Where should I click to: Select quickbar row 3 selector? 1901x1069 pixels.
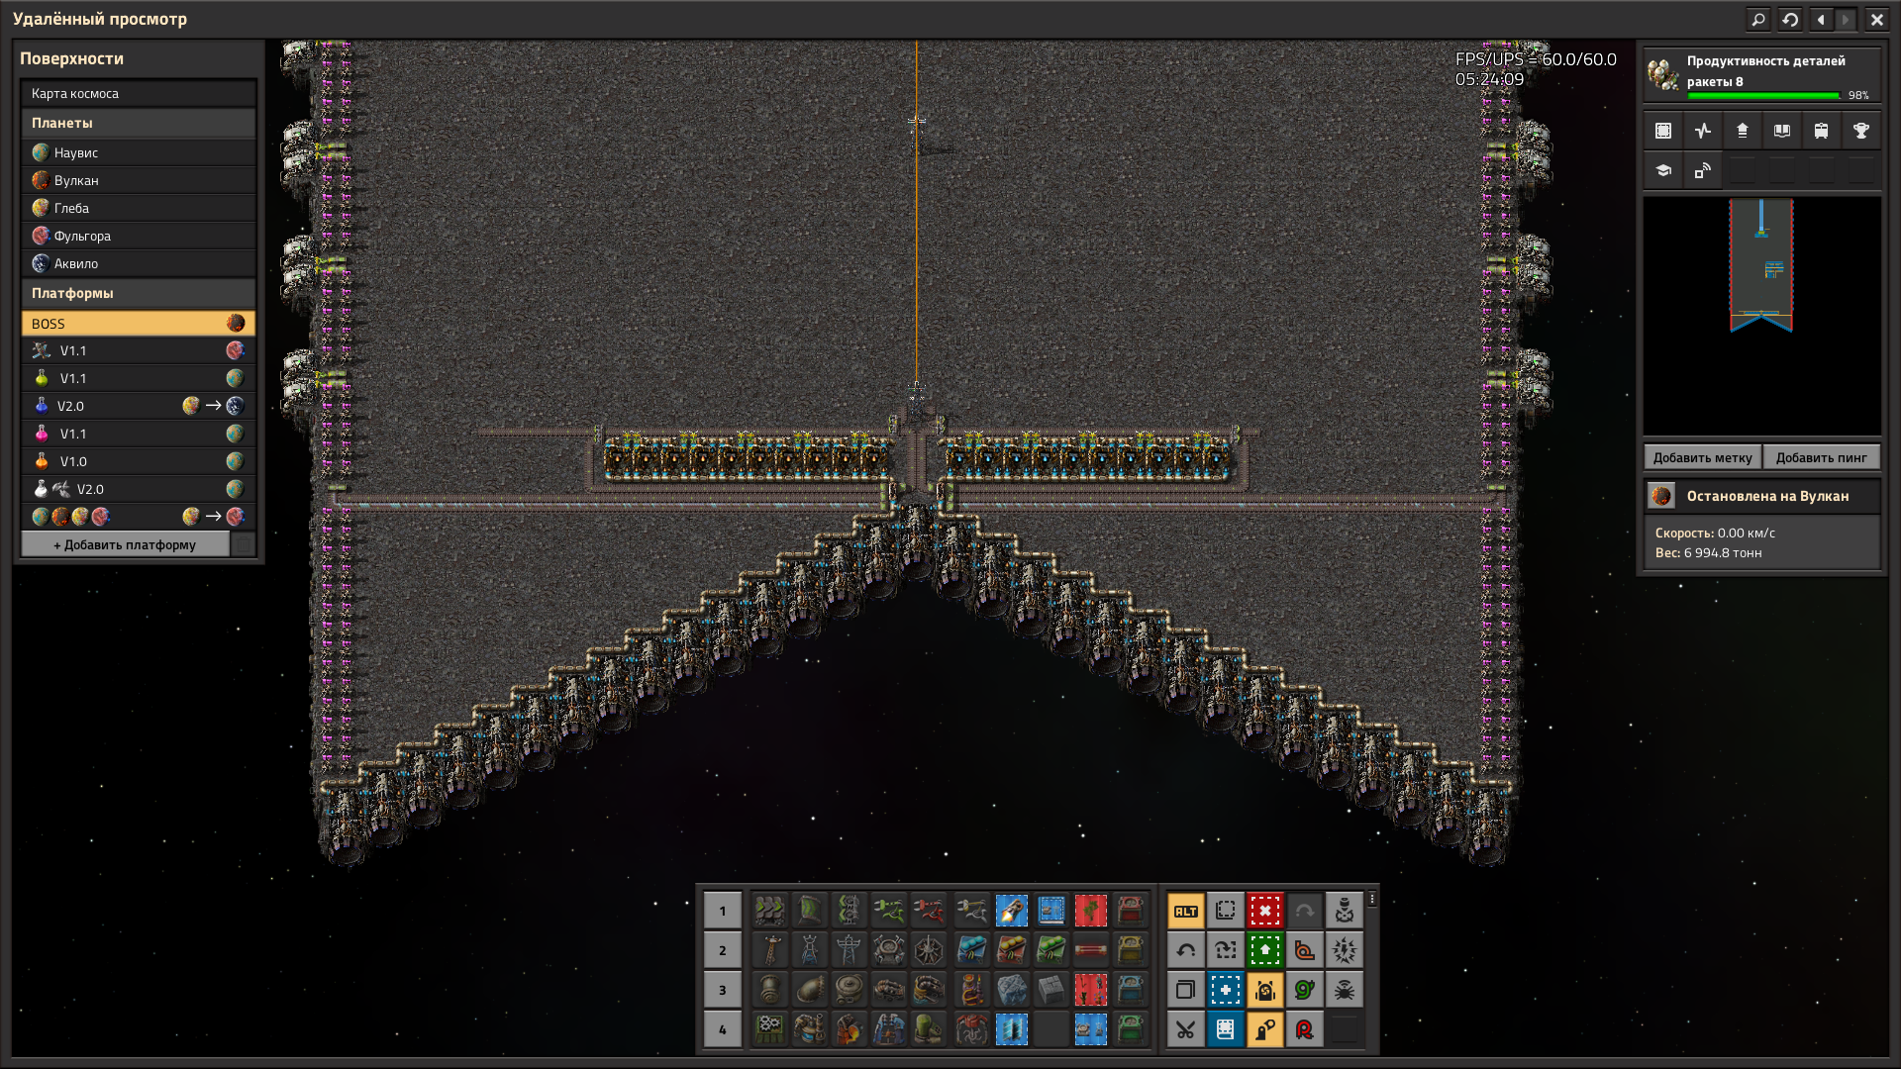(722, 990)
